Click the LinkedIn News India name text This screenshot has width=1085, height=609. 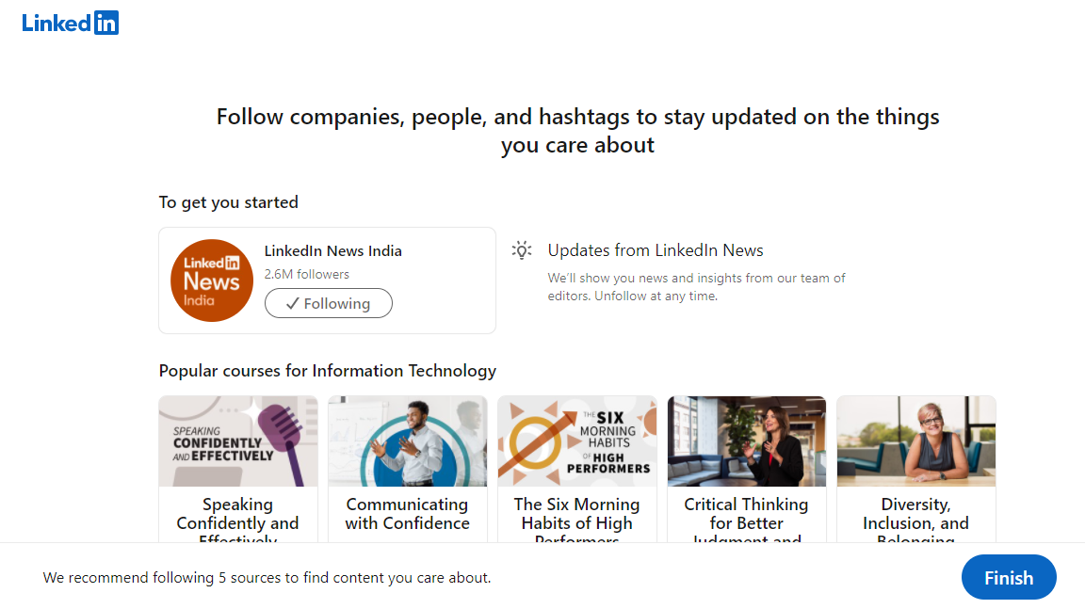332,250
